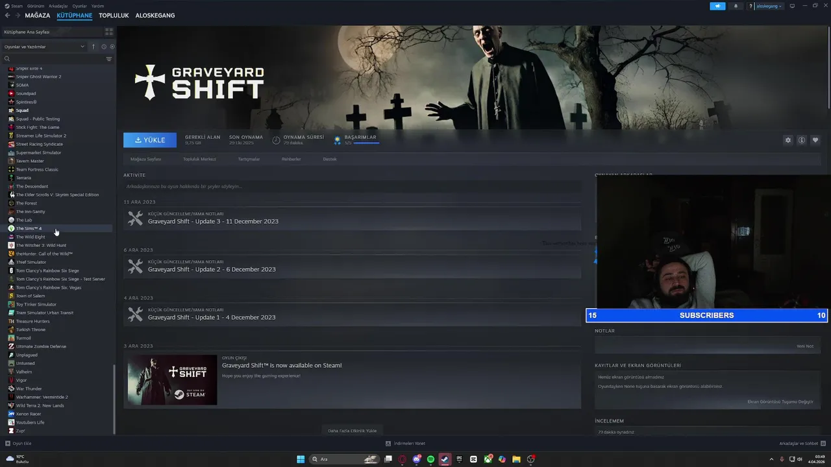
Task: Open the Mağaza Sayfası game tab
Action: [x=145, y=159]
